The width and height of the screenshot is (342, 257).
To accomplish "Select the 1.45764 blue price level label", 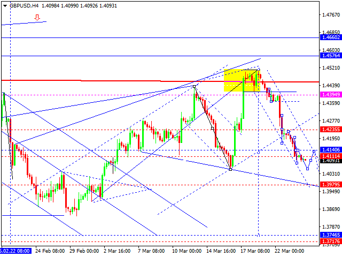I will [331, 56].
